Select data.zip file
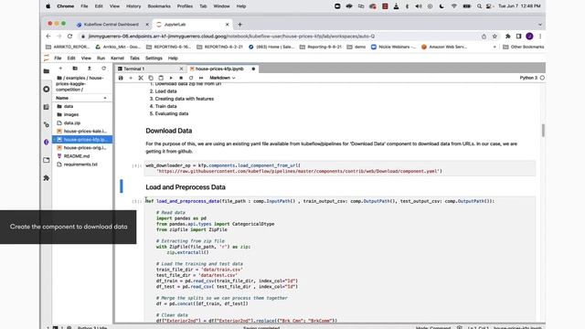Viewport: 585px width, 329px height. (x=82, y=122)
